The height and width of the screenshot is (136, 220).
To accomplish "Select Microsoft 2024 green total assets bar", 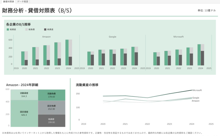I will click(199, 55).
